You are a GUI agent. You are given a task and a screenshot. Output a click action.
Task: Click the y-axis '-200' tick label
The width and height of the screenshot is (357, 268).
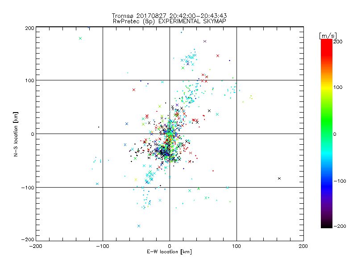[x=28, y=239]
